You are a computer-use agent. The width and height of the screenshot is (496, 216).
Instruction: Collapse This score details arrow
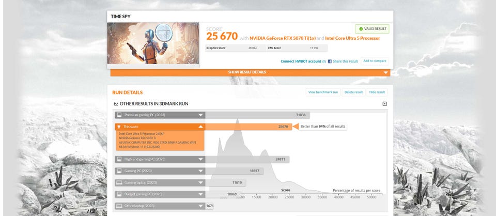tap(200, 127)
